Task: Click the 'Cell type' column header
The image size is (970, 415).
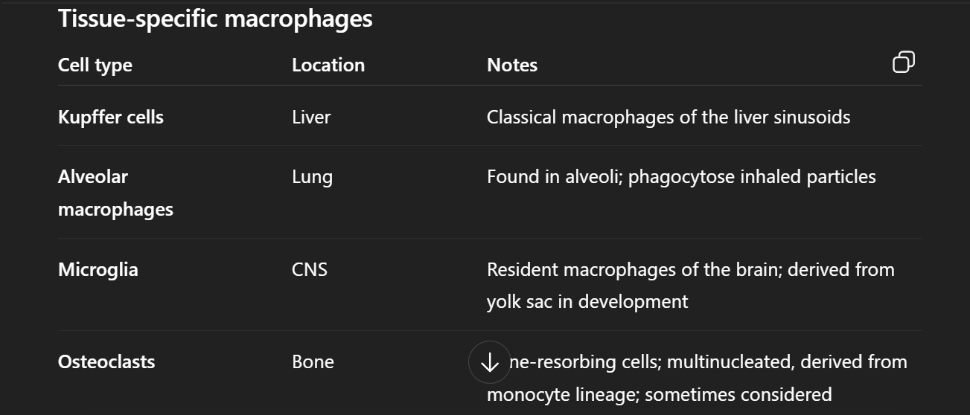Action: coord(95,65)
